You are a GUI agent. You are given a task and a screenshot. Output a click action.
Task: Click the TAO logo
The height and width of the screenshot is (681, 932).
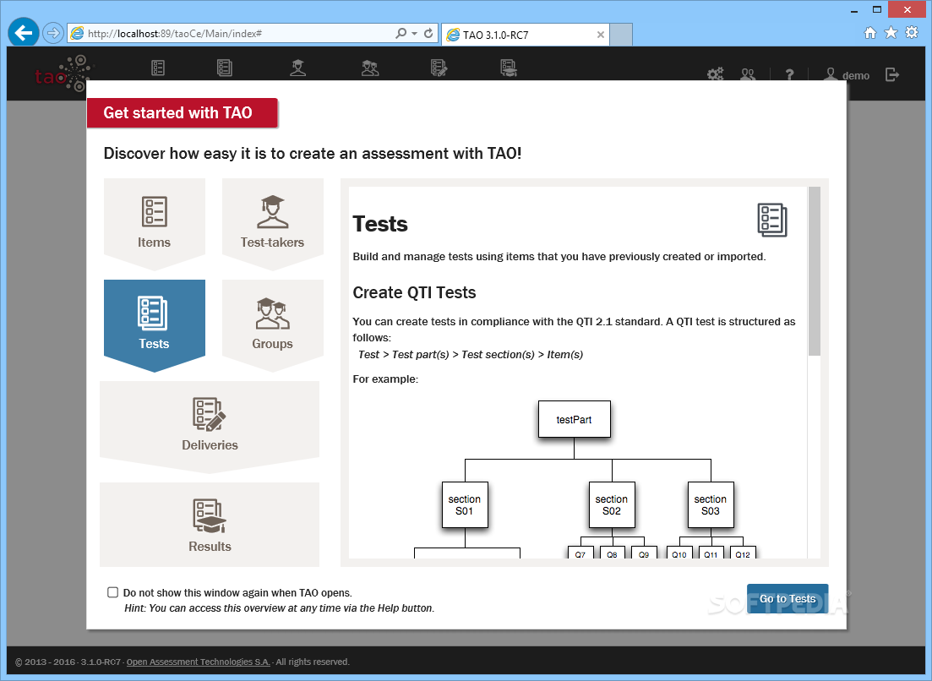[63, 74]
